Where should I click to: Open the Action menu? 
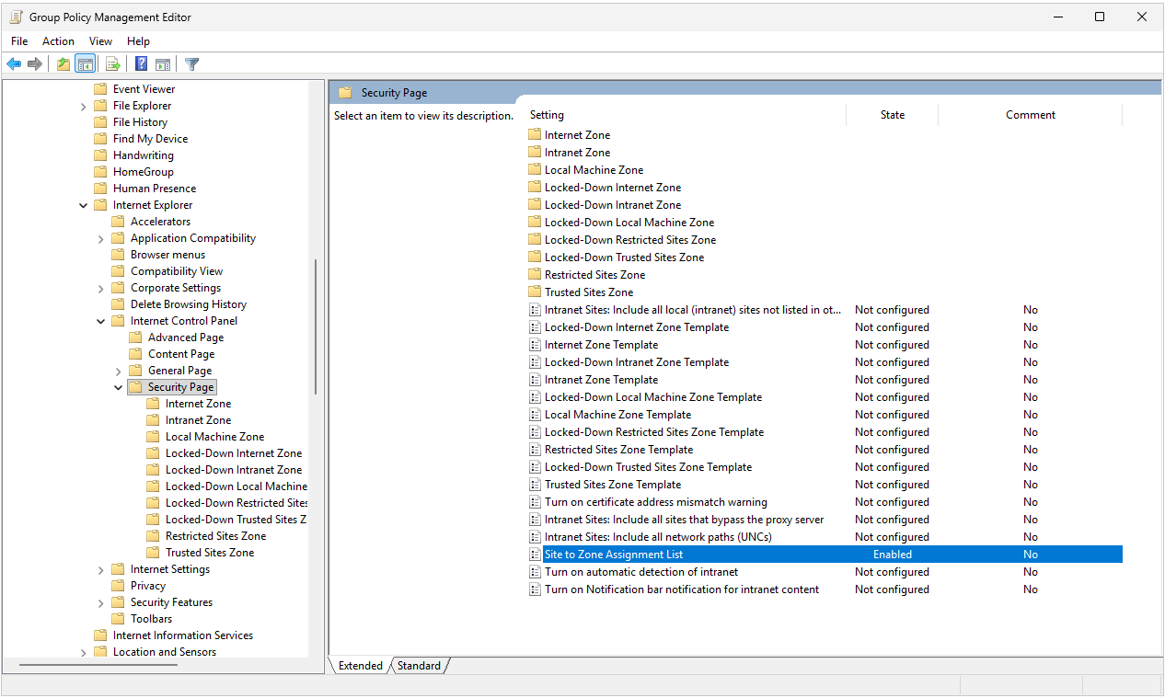(58, 41)
